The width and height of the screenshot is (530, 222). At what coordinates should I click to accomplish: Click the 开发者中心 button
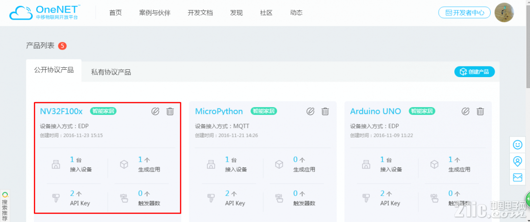click(465, 13)
